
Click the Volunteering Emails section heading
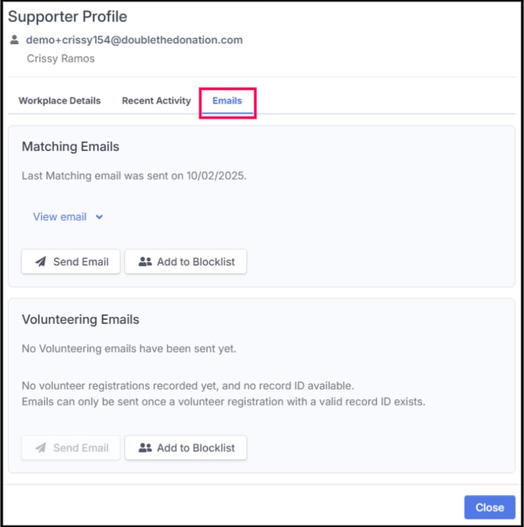(x=80, y=320)
